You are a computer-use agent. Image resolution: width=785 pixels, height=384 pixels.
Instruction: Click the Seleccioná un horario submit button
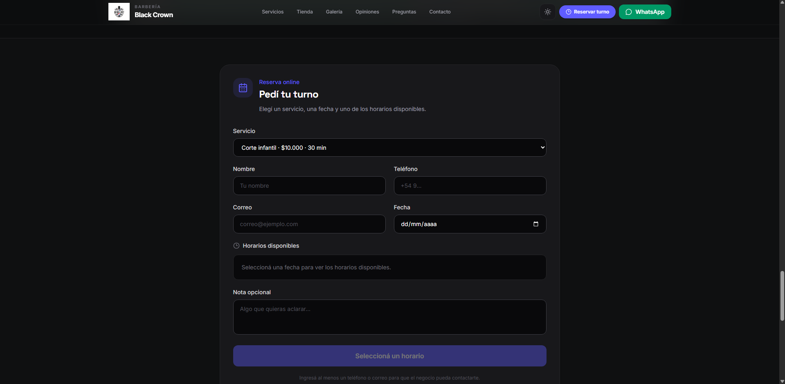(390, 356)
